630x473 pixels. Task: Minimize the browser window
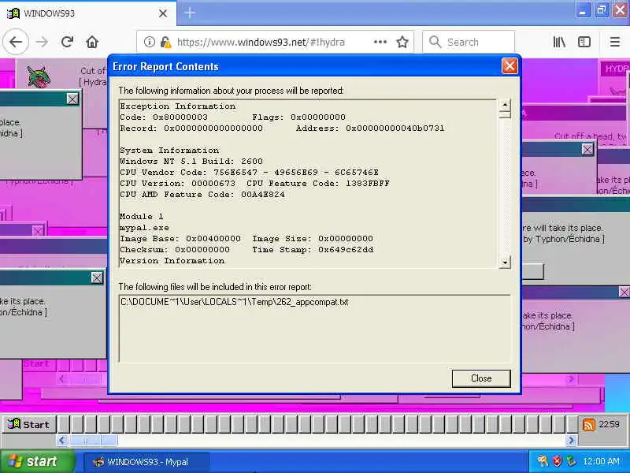click(x=582, y=10)
